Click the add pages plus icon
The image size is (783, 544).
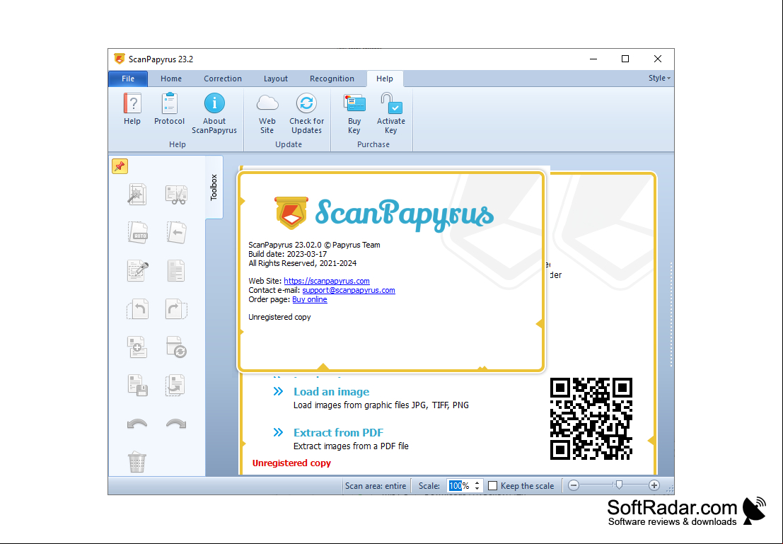[x=137, y=347]
